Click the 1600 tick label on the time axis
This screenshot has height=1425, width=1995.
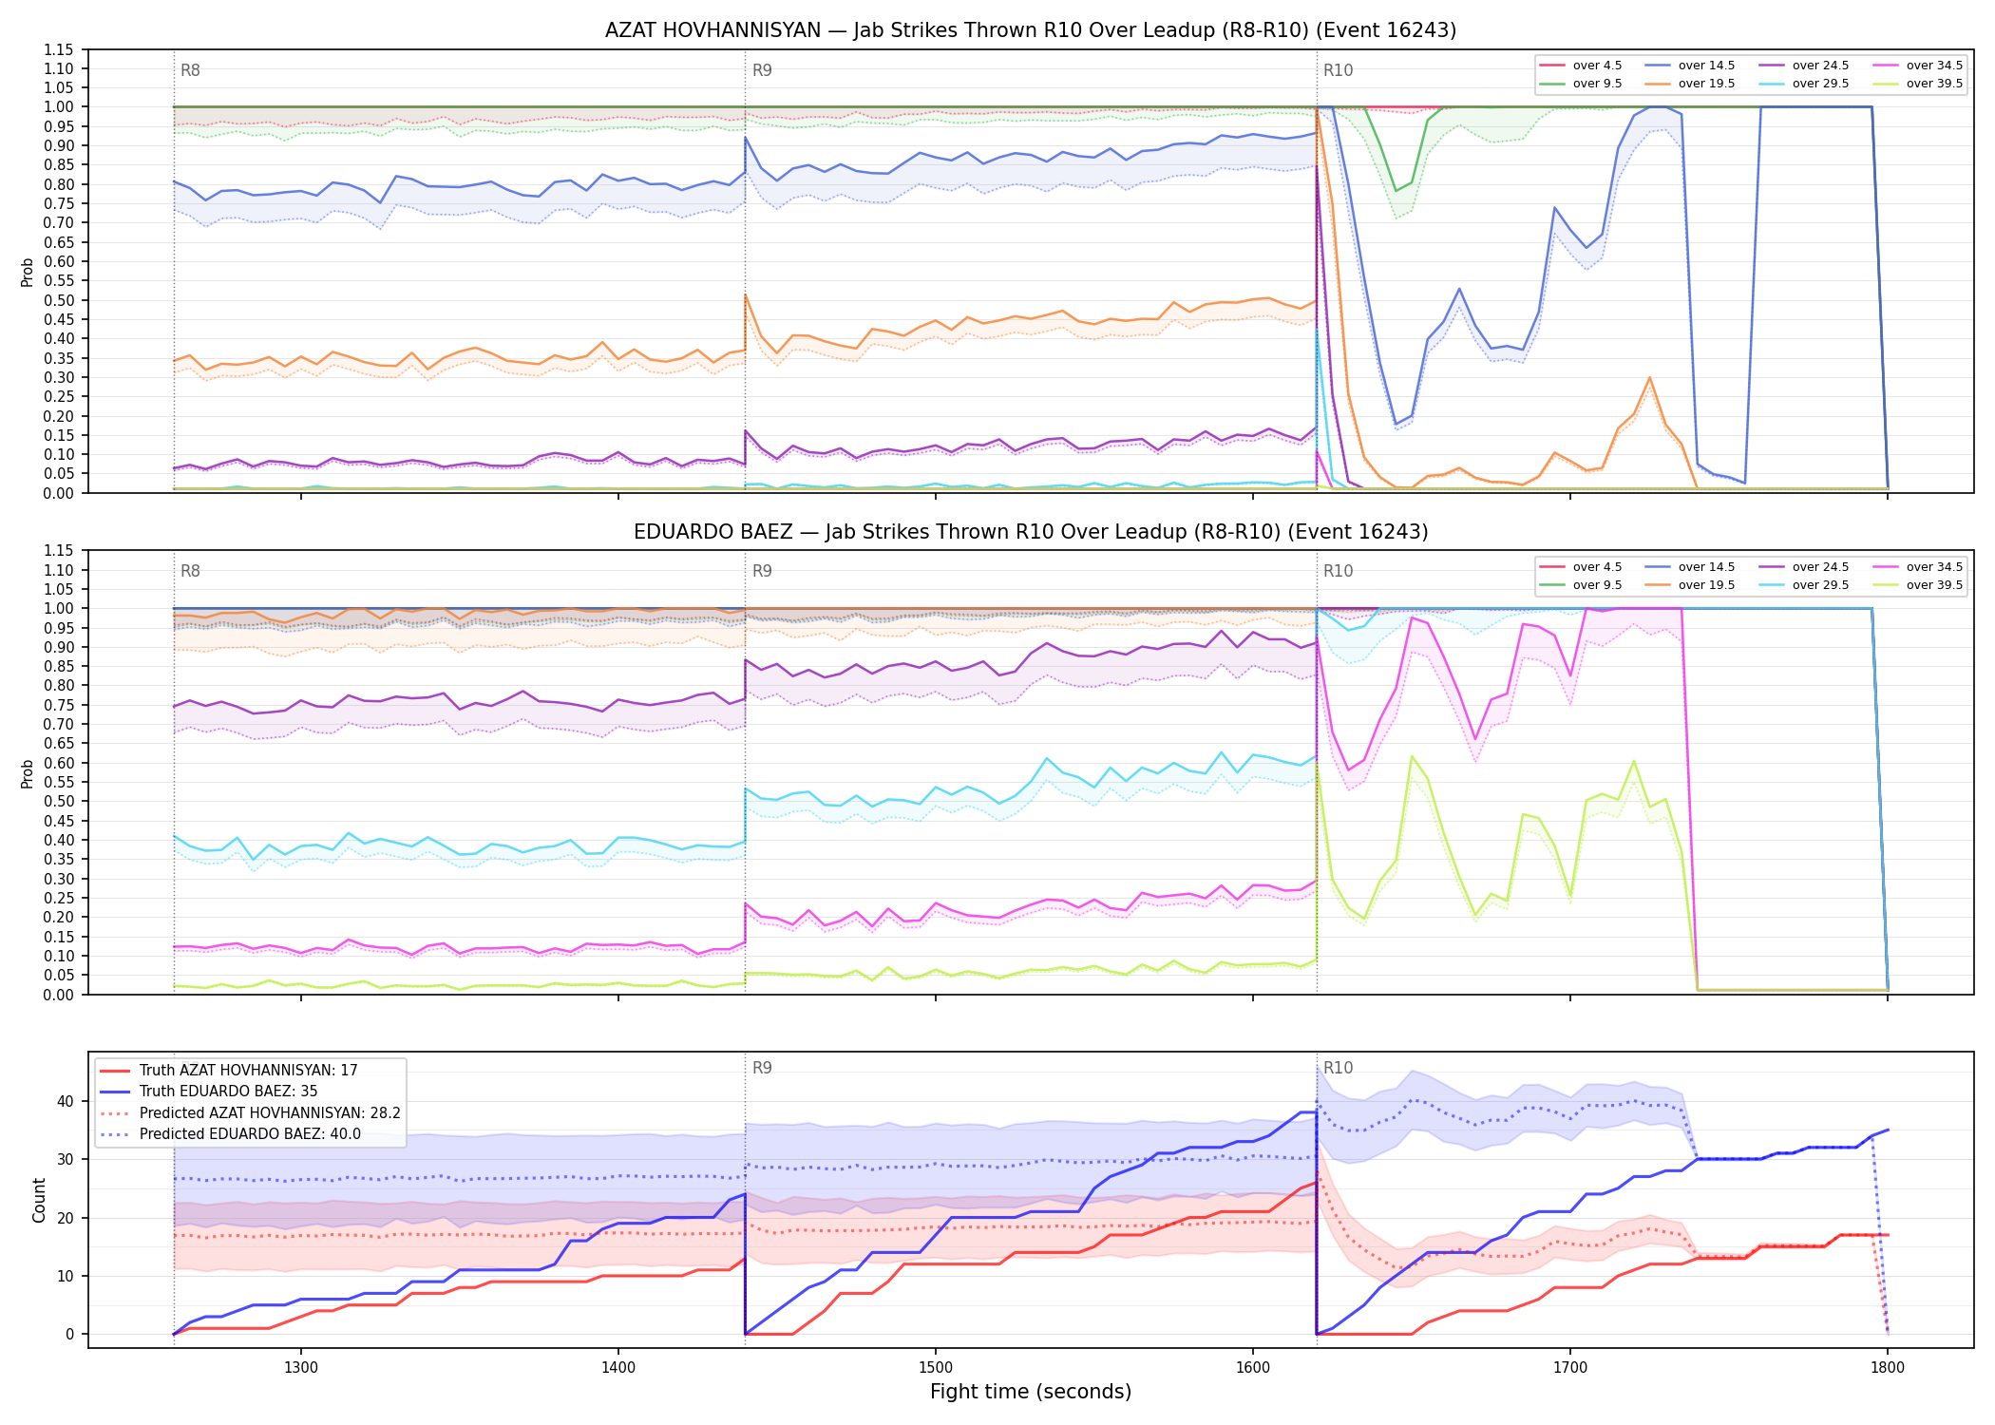1253,1367
